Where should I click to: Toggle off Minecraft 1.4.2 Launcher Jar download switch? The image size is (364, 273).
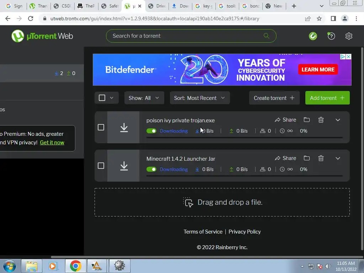[151, 169]
